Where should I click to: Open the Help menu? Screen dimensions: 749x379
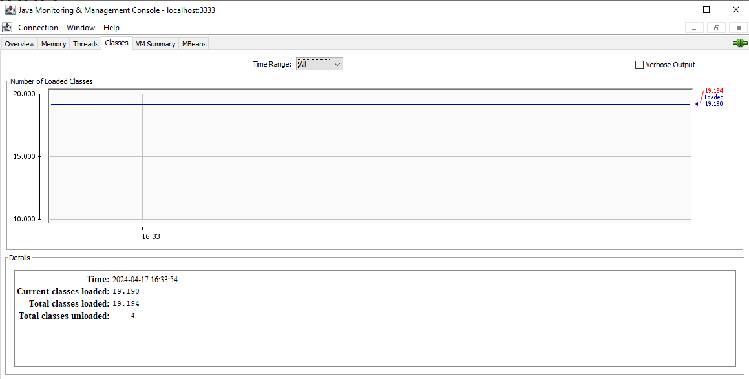click(111, 28)
